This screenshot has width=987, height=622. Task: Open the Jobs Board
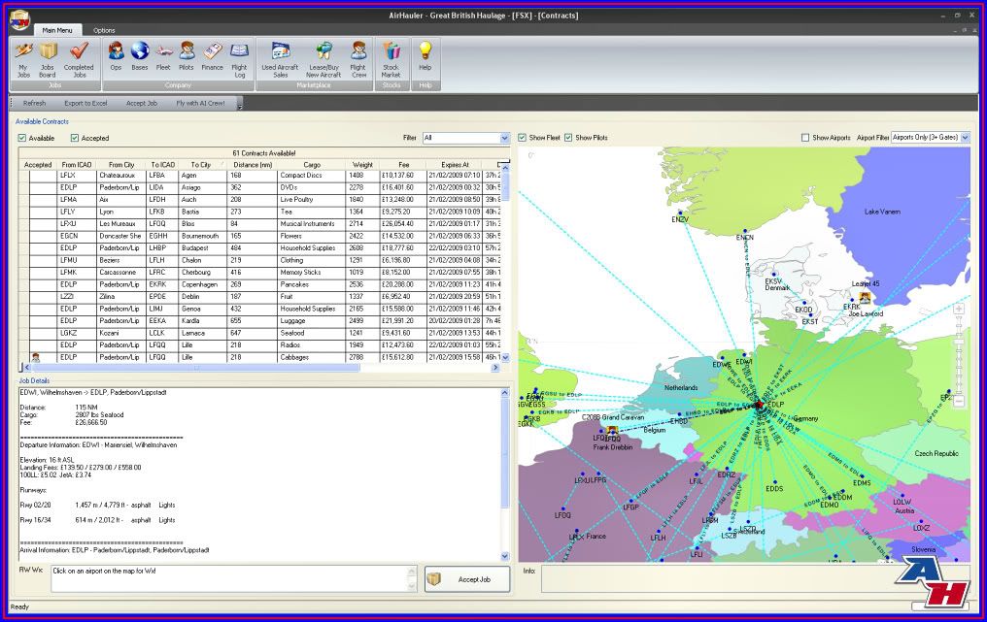coord(48,60)
